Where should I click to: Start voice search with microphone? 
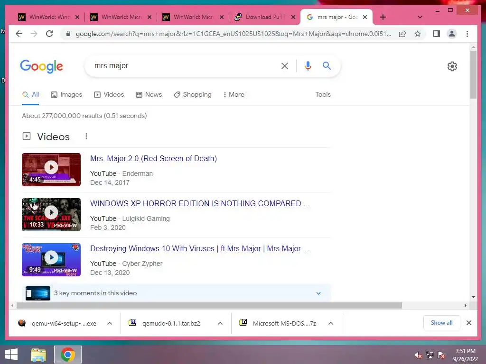[308, 65]
